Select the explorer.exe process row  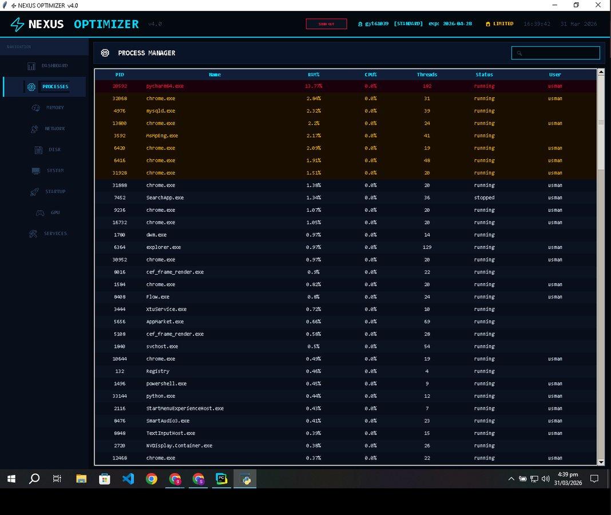[346, 247]
